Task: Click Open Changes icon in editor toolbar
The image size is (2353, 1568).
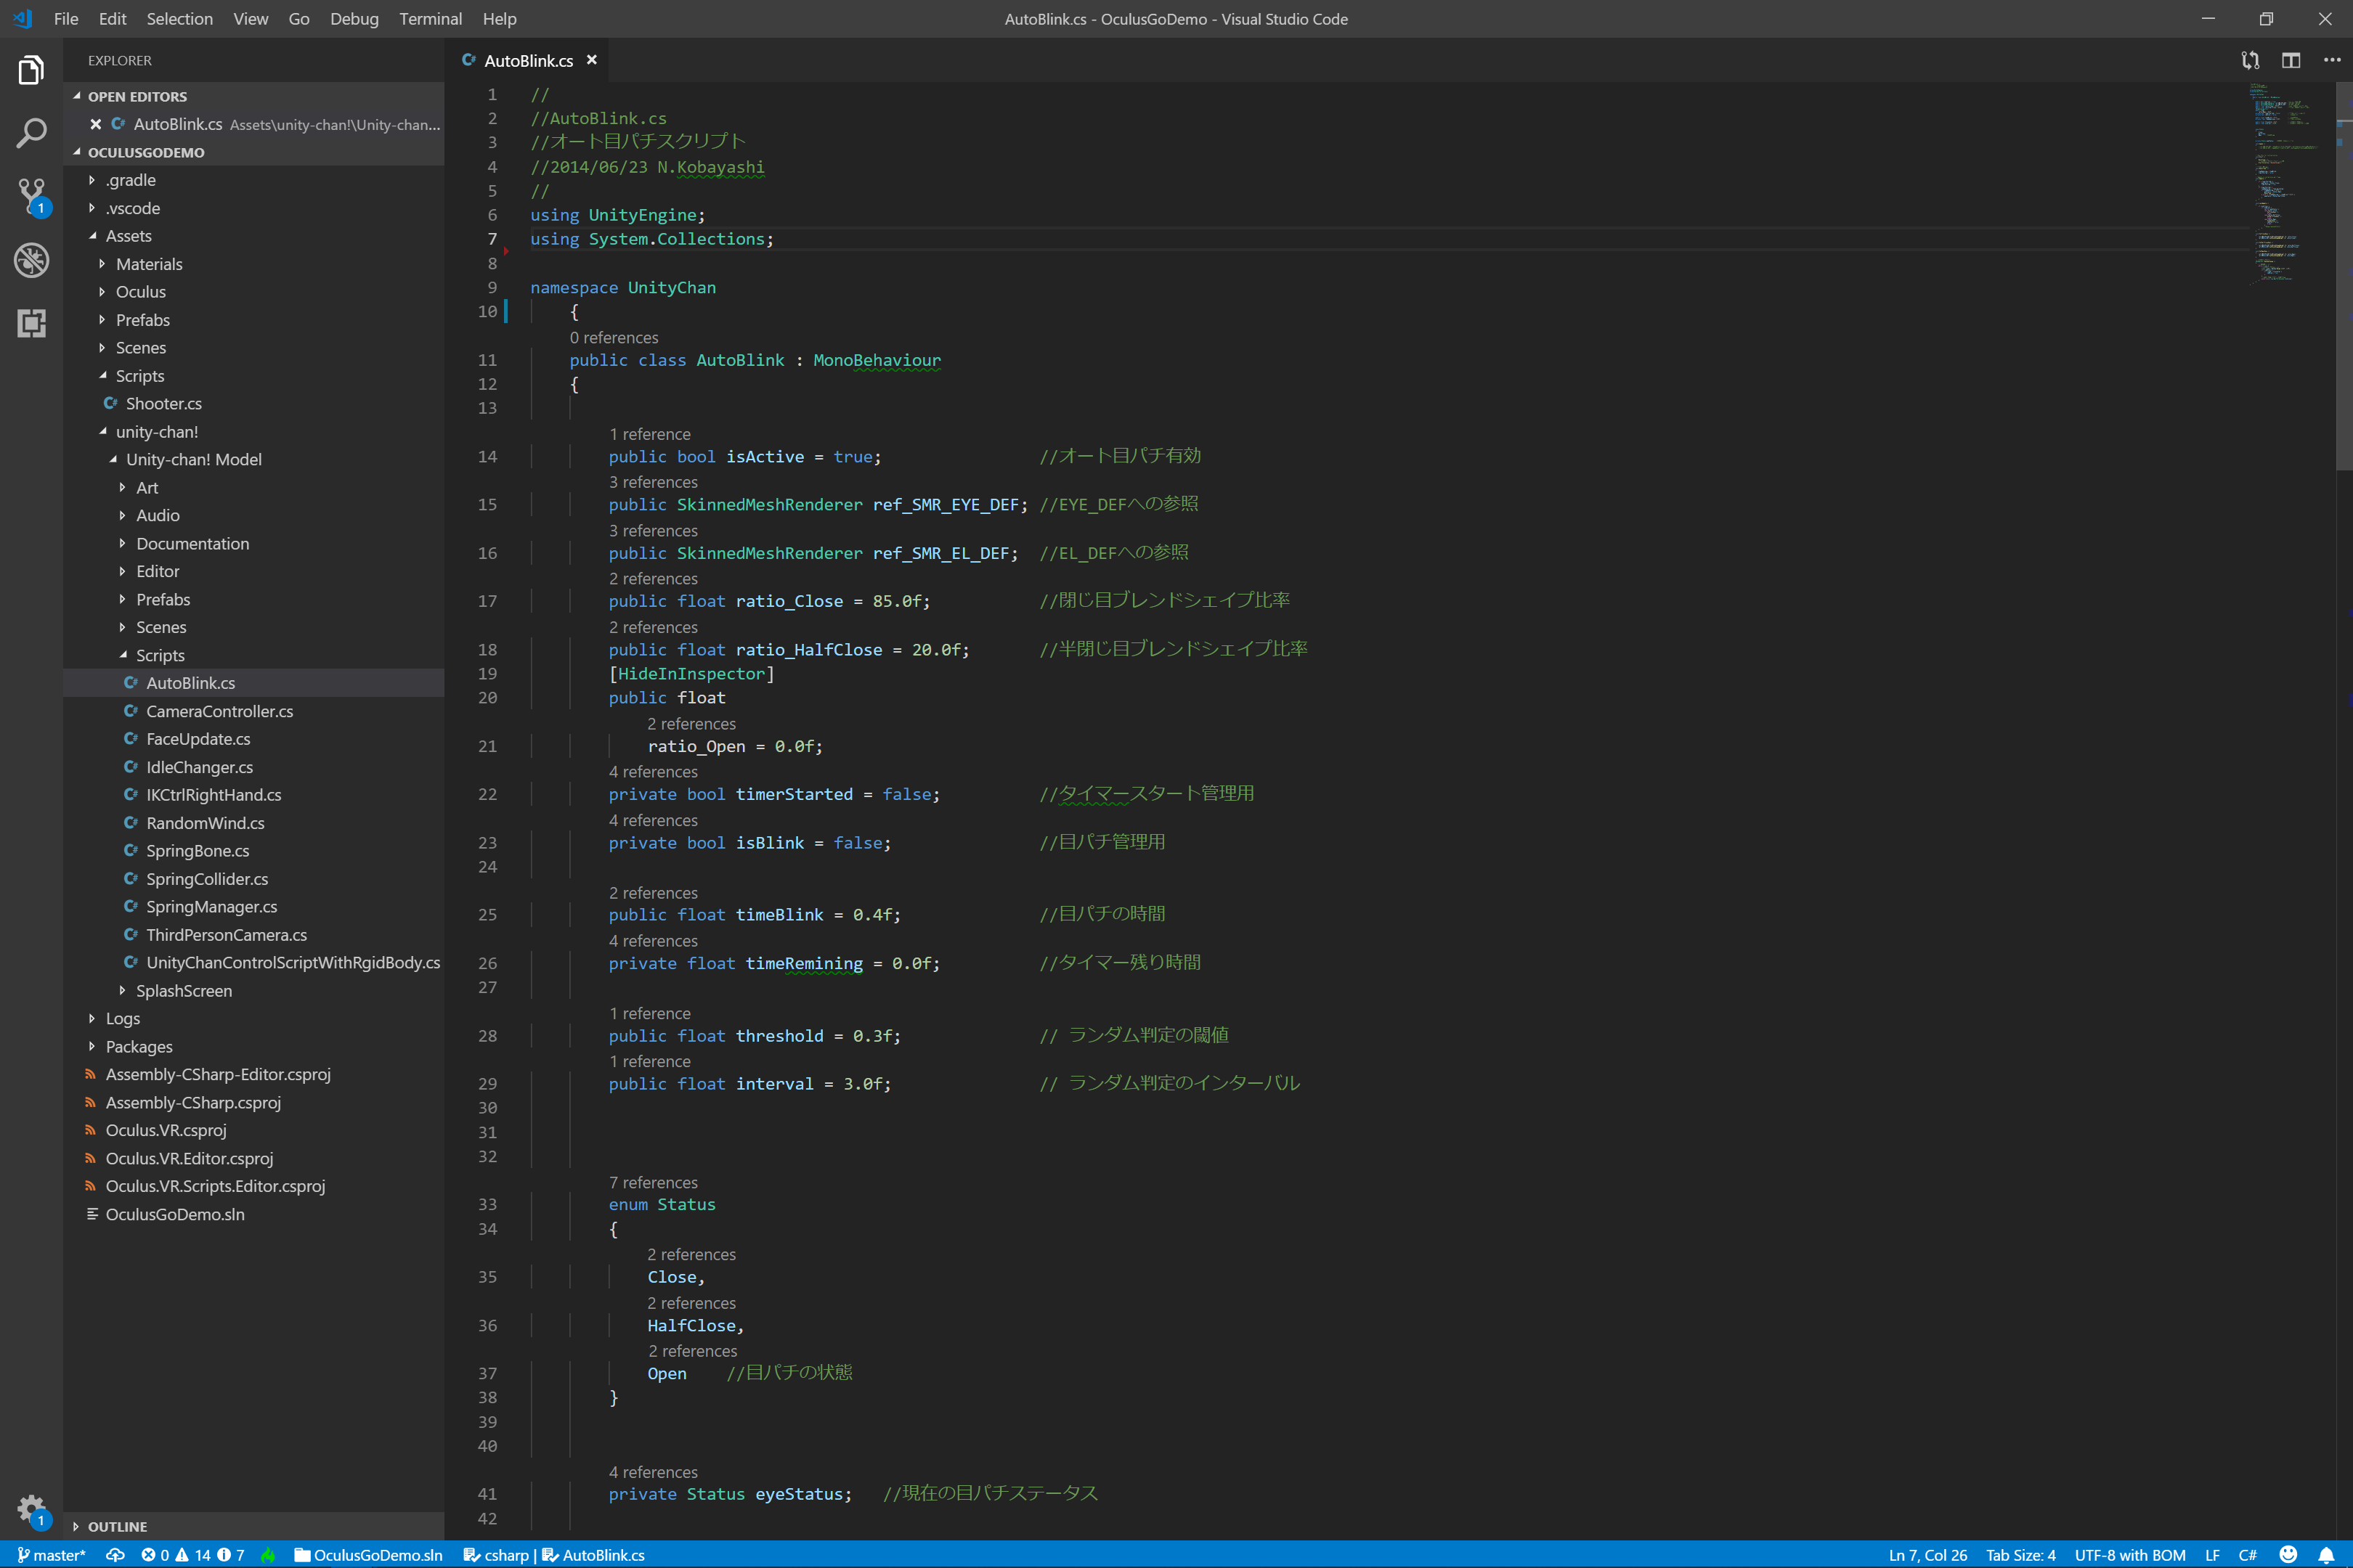Action: point(2250,60)
